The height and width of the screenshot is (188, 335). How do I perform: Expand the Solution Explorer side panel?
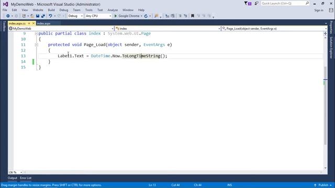[331, 48]
